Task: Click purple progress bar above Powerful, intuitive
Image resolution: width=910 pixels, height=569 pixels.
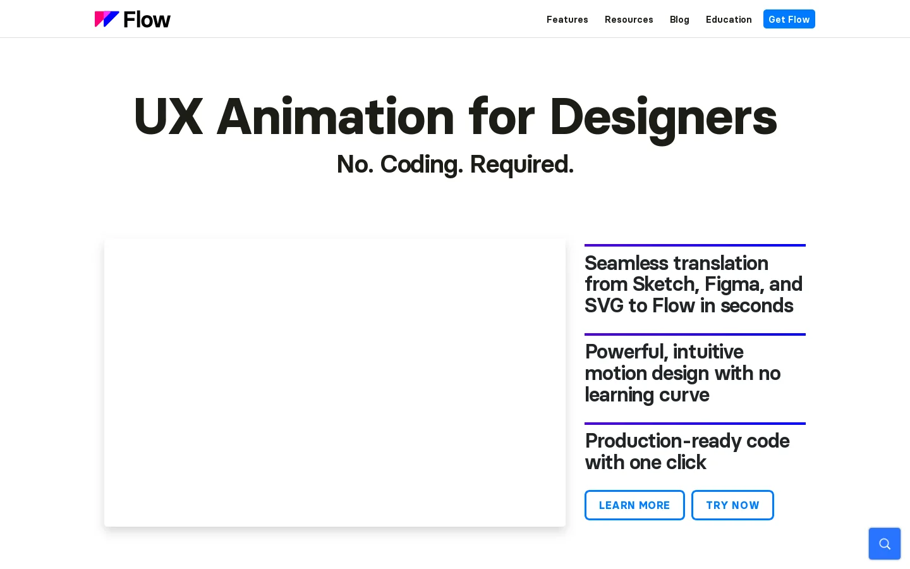Action: [x=695, y=334]
